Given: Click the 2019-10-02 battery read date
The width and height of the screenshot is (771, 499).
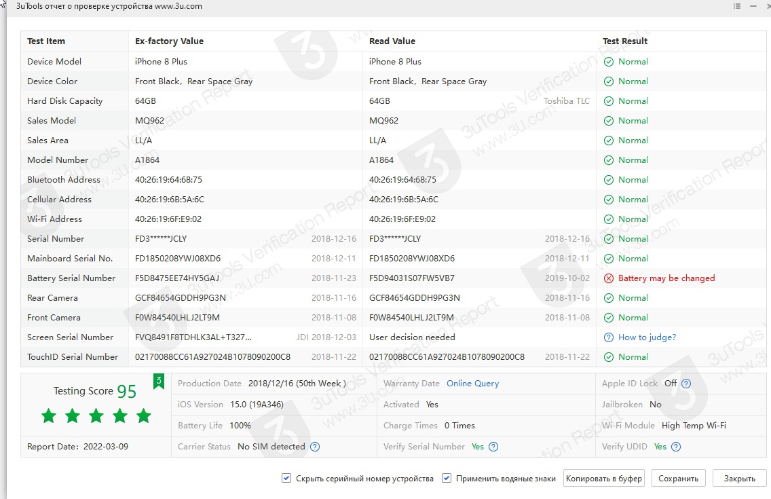Looking at the screenshot, I should coord(567,278).
